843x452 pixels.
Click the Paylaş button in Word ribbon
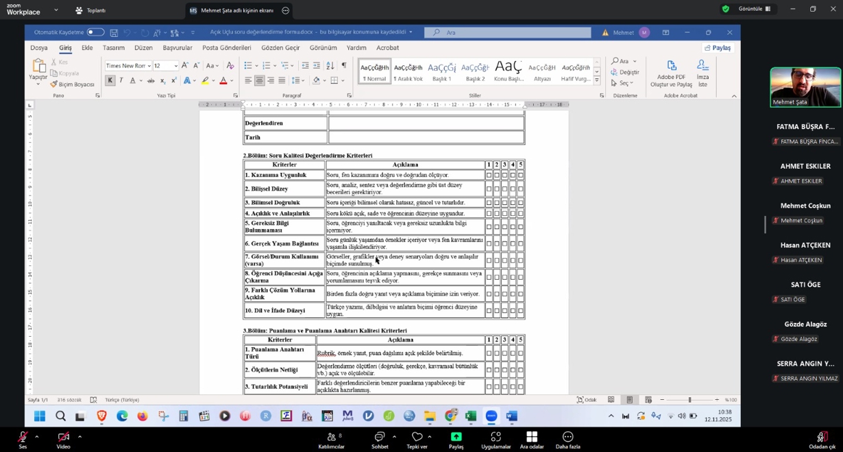point(718,48)
